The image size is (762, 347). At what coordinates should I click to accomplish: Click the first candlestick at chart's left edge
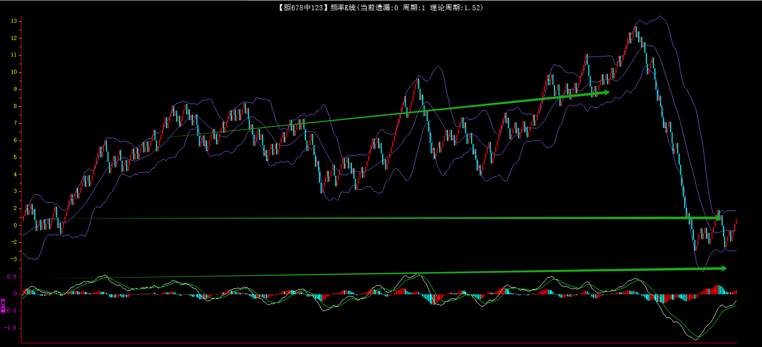click(23, 217)
